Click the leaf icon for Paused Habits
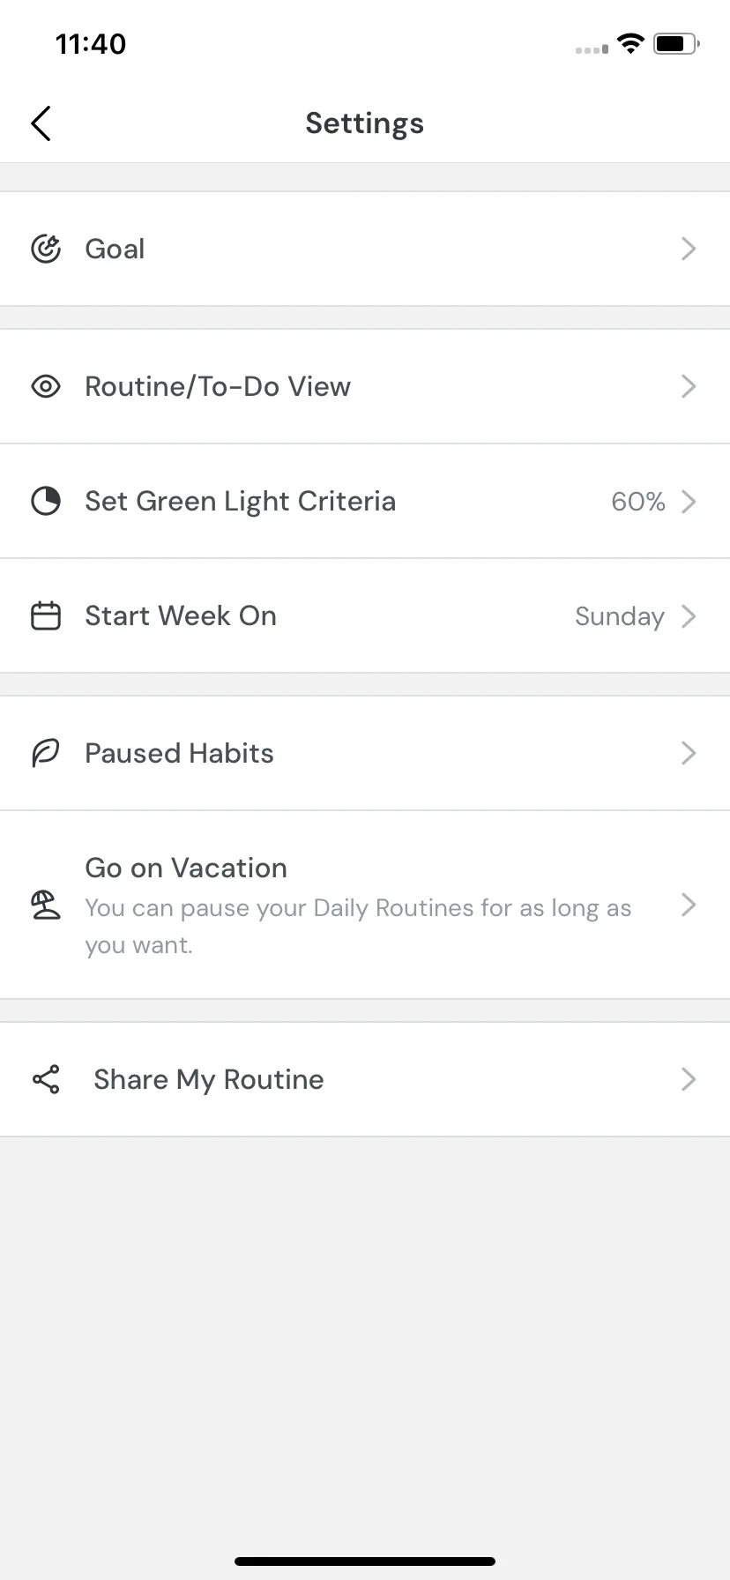730x1580 pixels. click(46, 753)
